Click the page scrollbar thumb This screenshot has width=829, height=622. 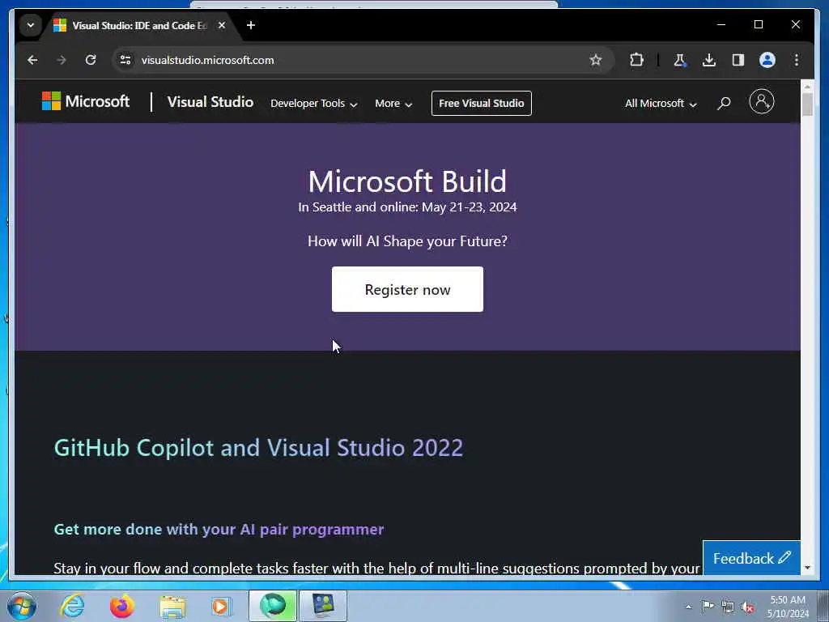pos(807,104)
